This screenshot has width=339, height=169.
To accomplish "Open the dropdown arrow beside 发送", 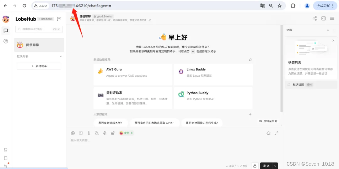I will [x=276, y=166].
